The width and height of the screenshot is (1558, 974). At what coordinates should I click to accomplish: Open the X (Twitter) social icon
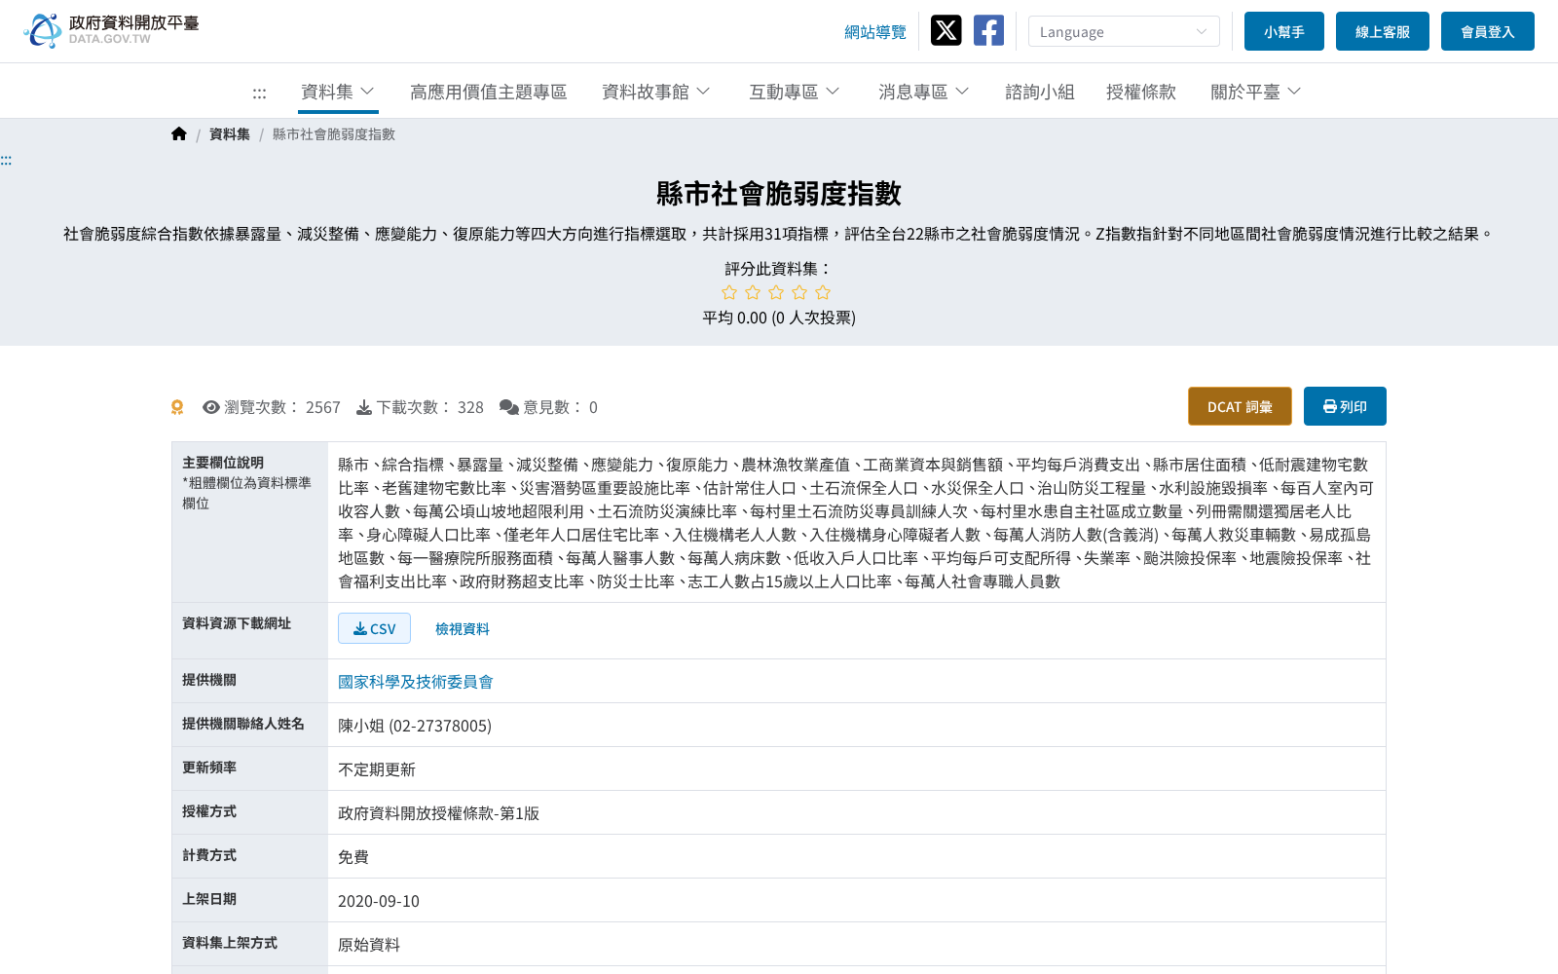click(946, 30)
